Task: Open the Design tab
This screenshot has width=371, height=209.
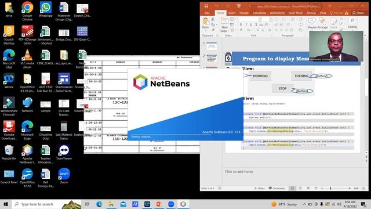Action: point(243,13)
